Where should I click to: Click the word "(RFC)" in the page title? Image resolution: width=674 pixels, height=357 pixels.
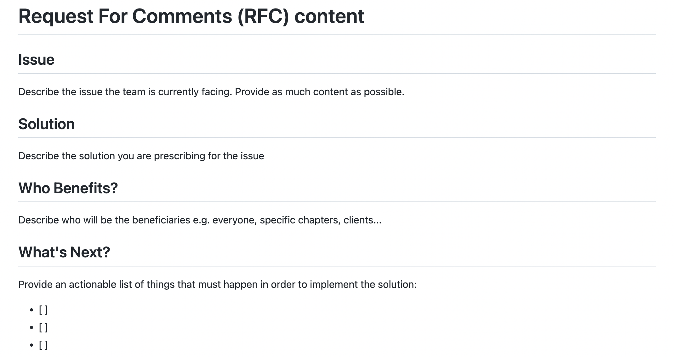263,16
